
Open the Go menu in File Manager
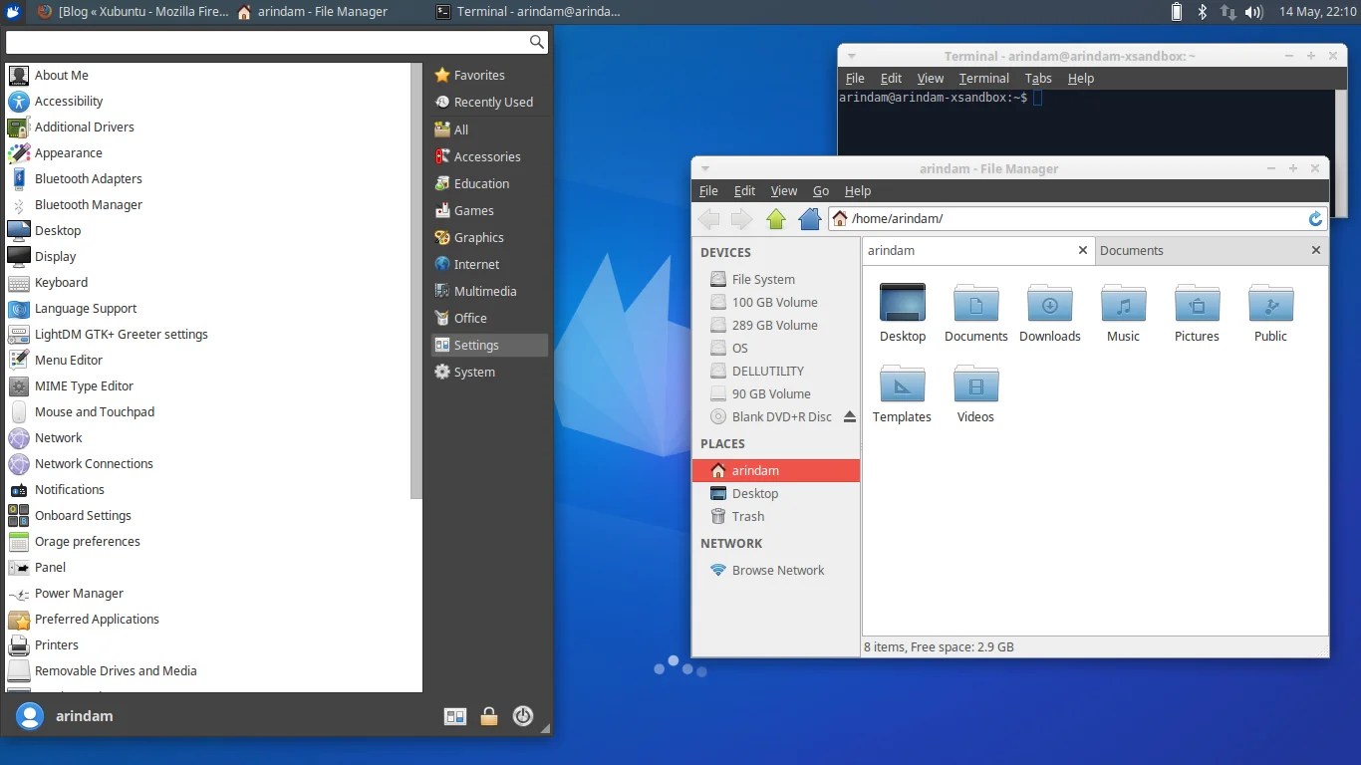point(821,190)
